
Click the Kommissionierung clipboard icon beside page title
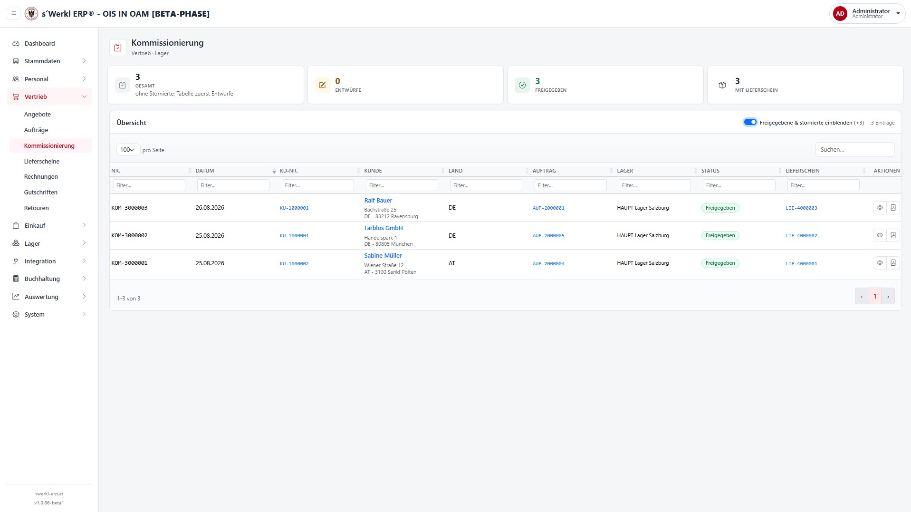click(x=118, y=48)
